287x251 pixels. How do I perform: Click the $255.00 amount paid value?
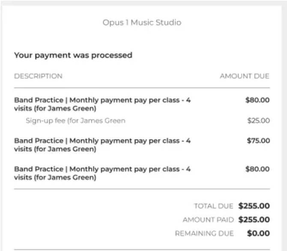point(254,220)
